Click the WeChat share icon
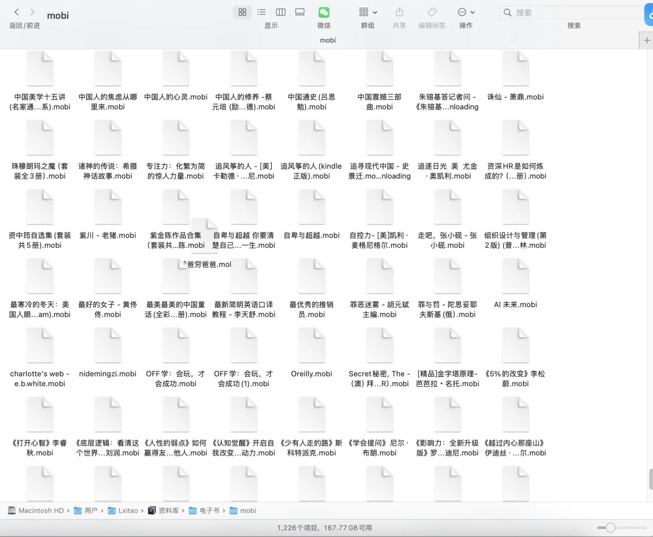 click(324, 12)
